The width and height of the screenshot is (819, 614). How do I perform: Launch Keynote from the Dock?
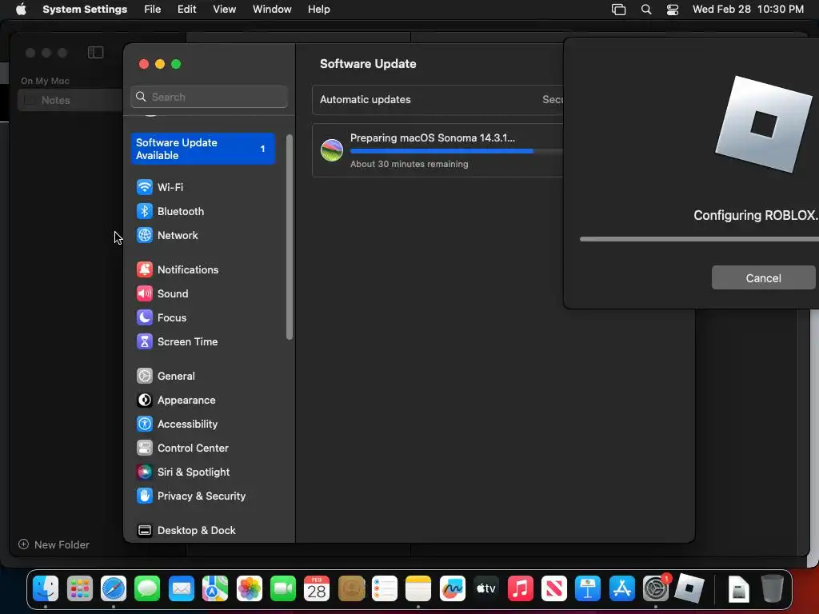tap(588, 589)
